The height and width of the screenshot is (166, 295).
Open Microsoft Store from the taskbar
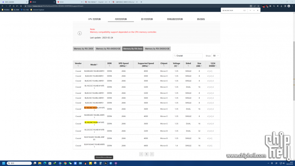[50, 163]
